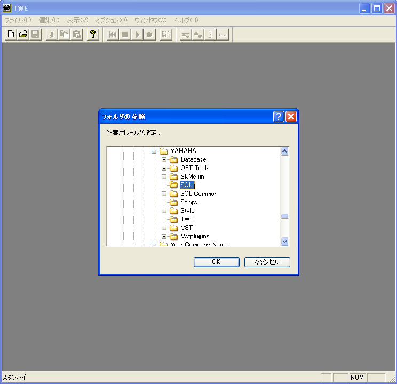This screenshot has height=384, width=397.
Task: Select the Songs folder
Action: point(188,202)
